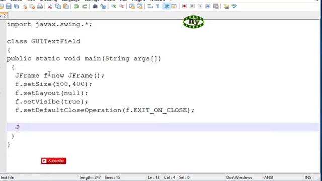Click the 'Ln : 13' status bar field
Viewport: 322px width, 181px height.
click(x=153, y=177)
